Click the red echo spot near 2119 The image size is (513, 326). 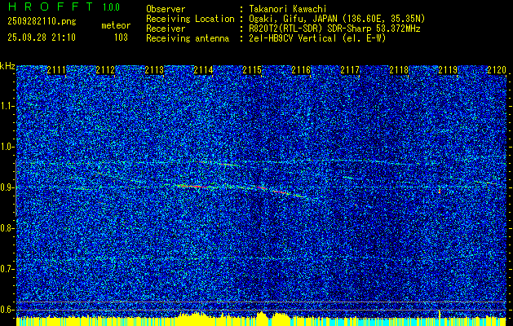click(440, 191)
